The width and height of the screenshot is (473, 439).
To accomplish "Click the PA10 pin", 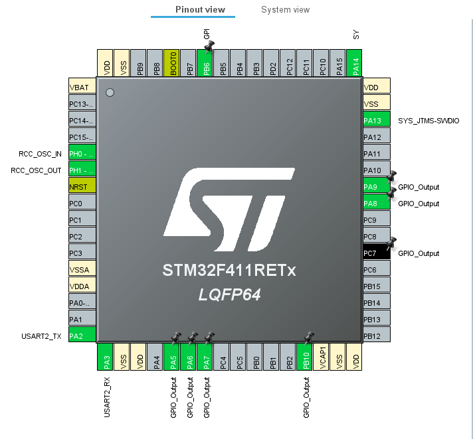I will click(x=377, y=168).
